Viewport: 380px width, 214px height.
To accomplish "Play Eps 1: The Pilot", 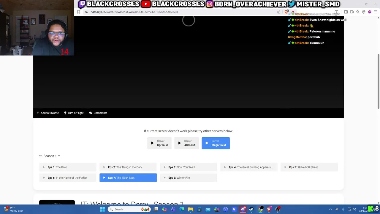I will pos(68,167).
